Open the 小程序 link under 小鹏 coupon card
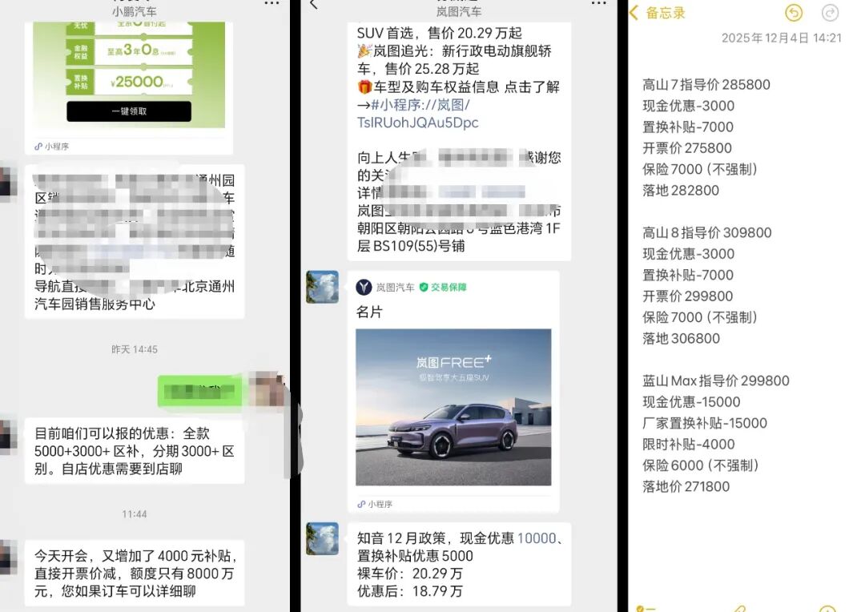The width and height of the screenshot is (865, 612). click(x=51, y=147)
